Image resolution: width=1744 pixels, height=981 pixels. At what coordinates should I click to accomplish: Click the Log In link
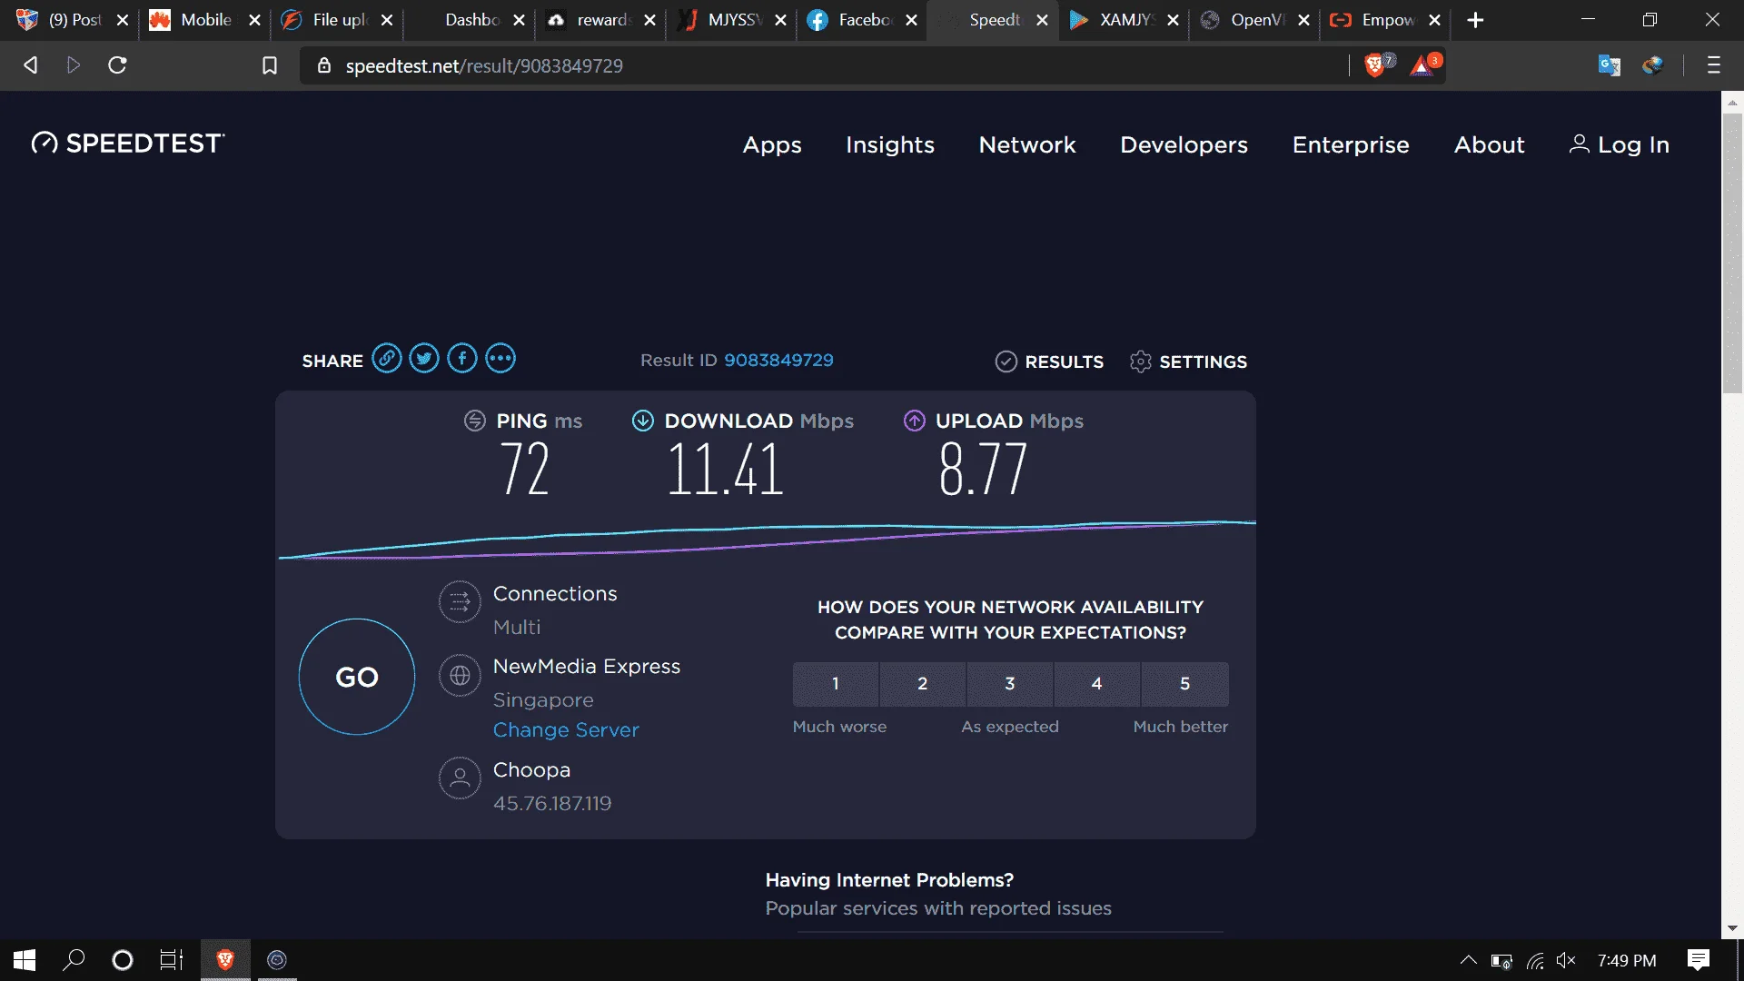[1620, 144]
